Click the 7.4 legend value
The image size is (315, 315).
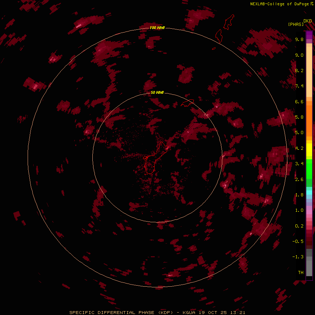click(x=299, y=86)
